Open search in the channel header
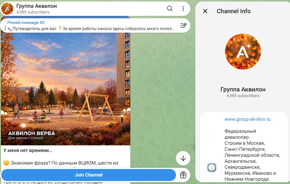The image size is (290, 184). (x=170, y=8)
